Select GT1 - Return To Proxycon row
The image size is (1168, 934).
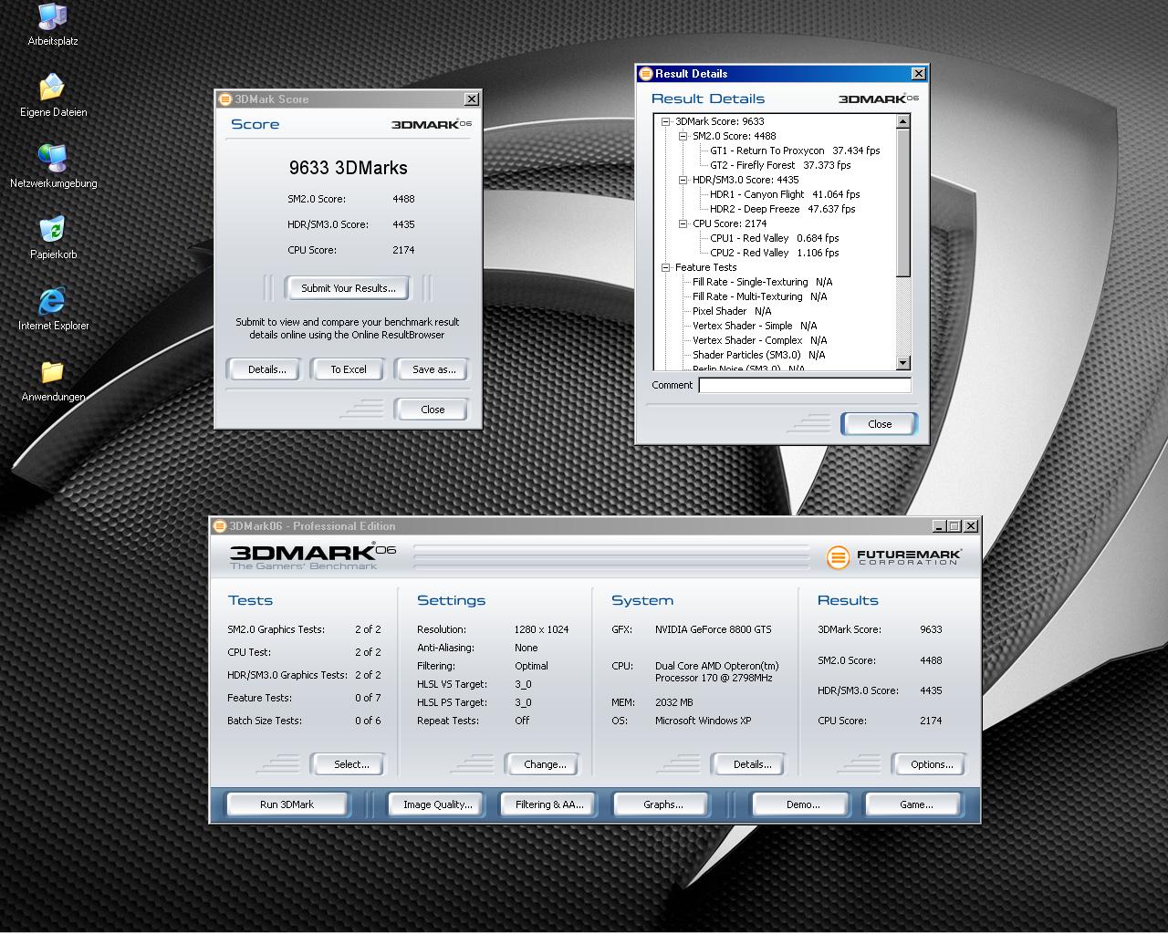click(795, 150)
